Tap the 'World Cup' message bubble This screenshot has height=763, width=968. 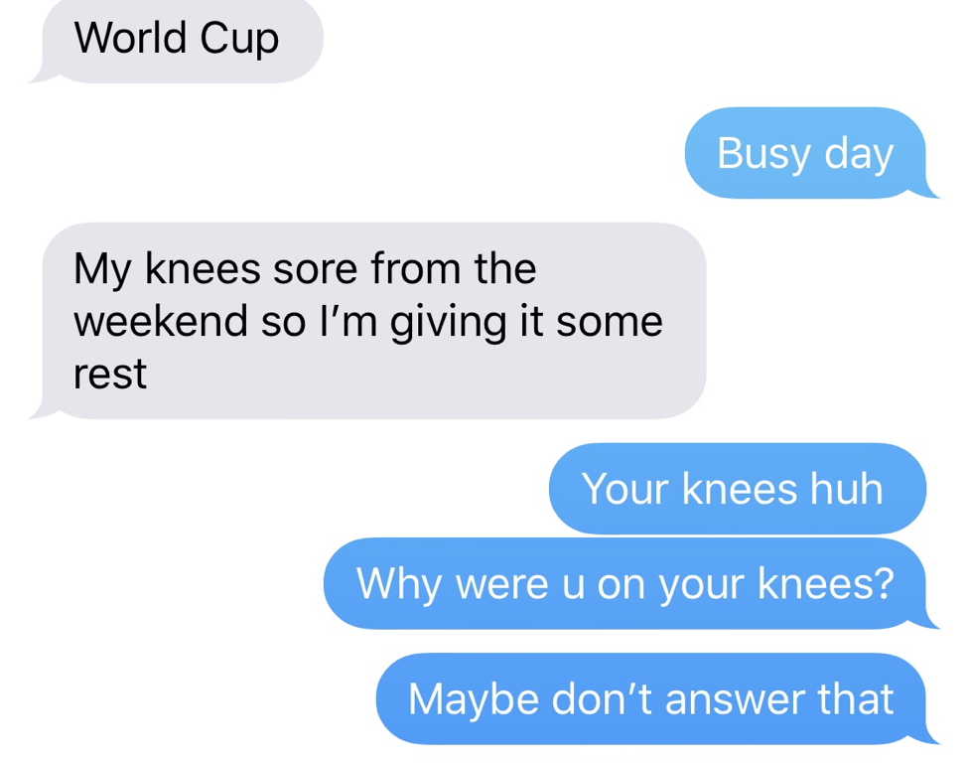click(x=176, y=41)
